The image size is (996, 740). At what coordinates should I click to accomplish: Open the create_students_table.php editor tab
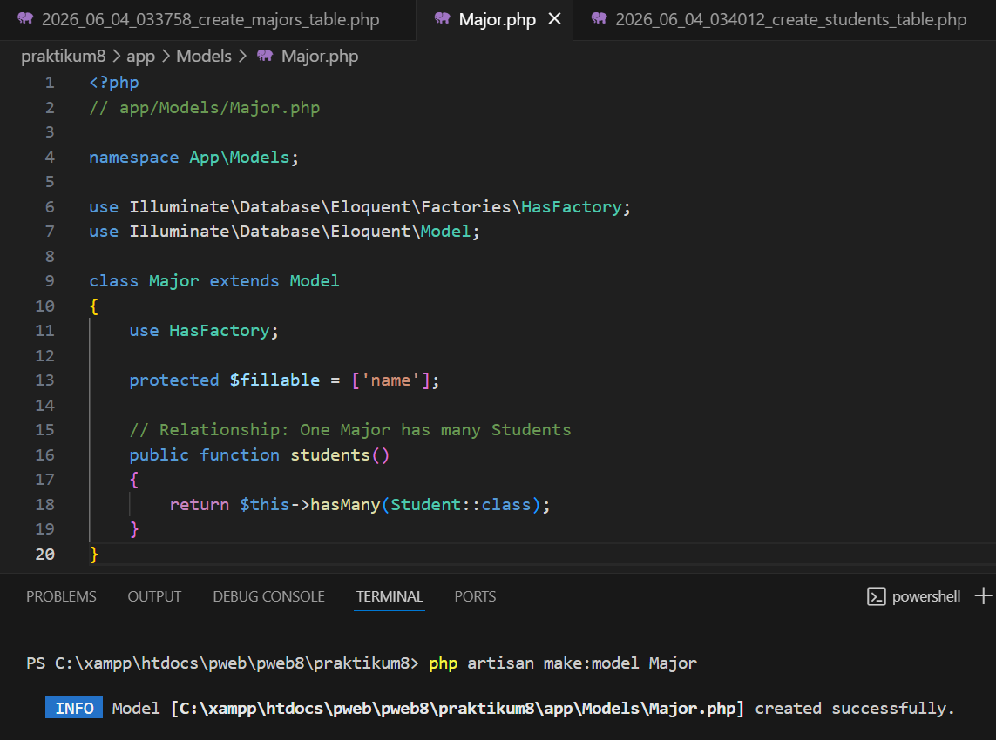tap(790, 20)
